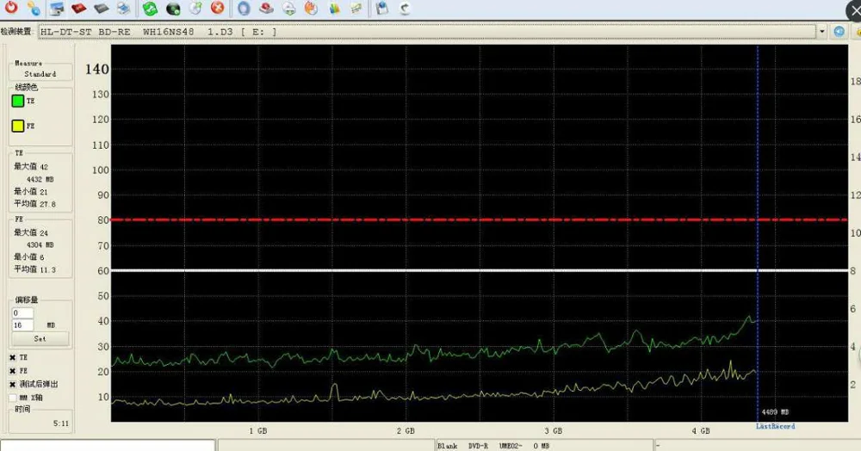Image resolution: width=861 pixels, height=451 pixels.
Task: Click the yellow FE color swatch
Action: [17, 127]
